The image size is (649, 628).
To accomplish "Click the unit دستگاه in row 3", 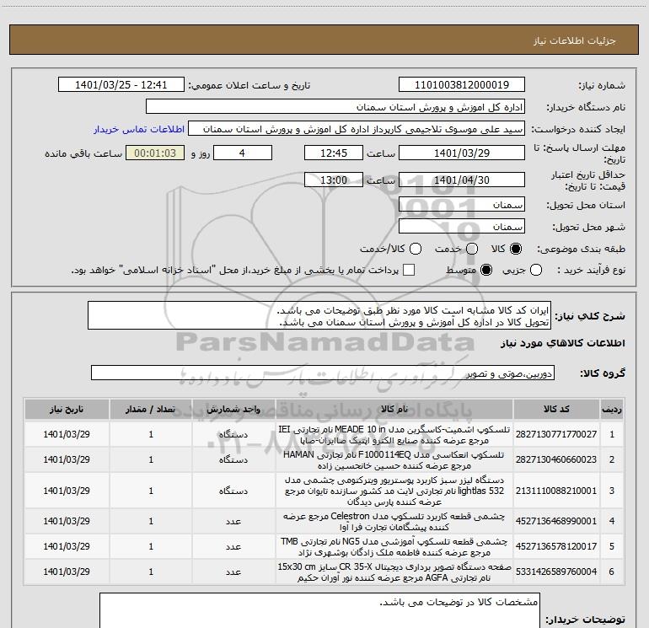I will [233, 491].
